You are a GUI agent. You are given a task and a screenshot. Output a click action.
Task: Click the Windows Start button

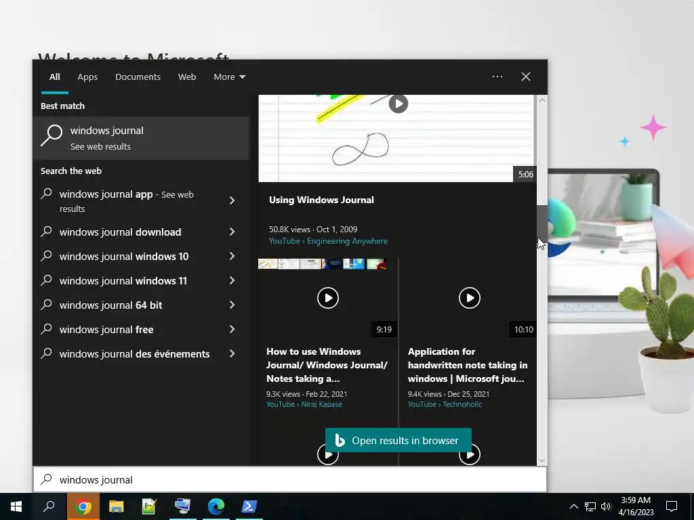(16, 506)
